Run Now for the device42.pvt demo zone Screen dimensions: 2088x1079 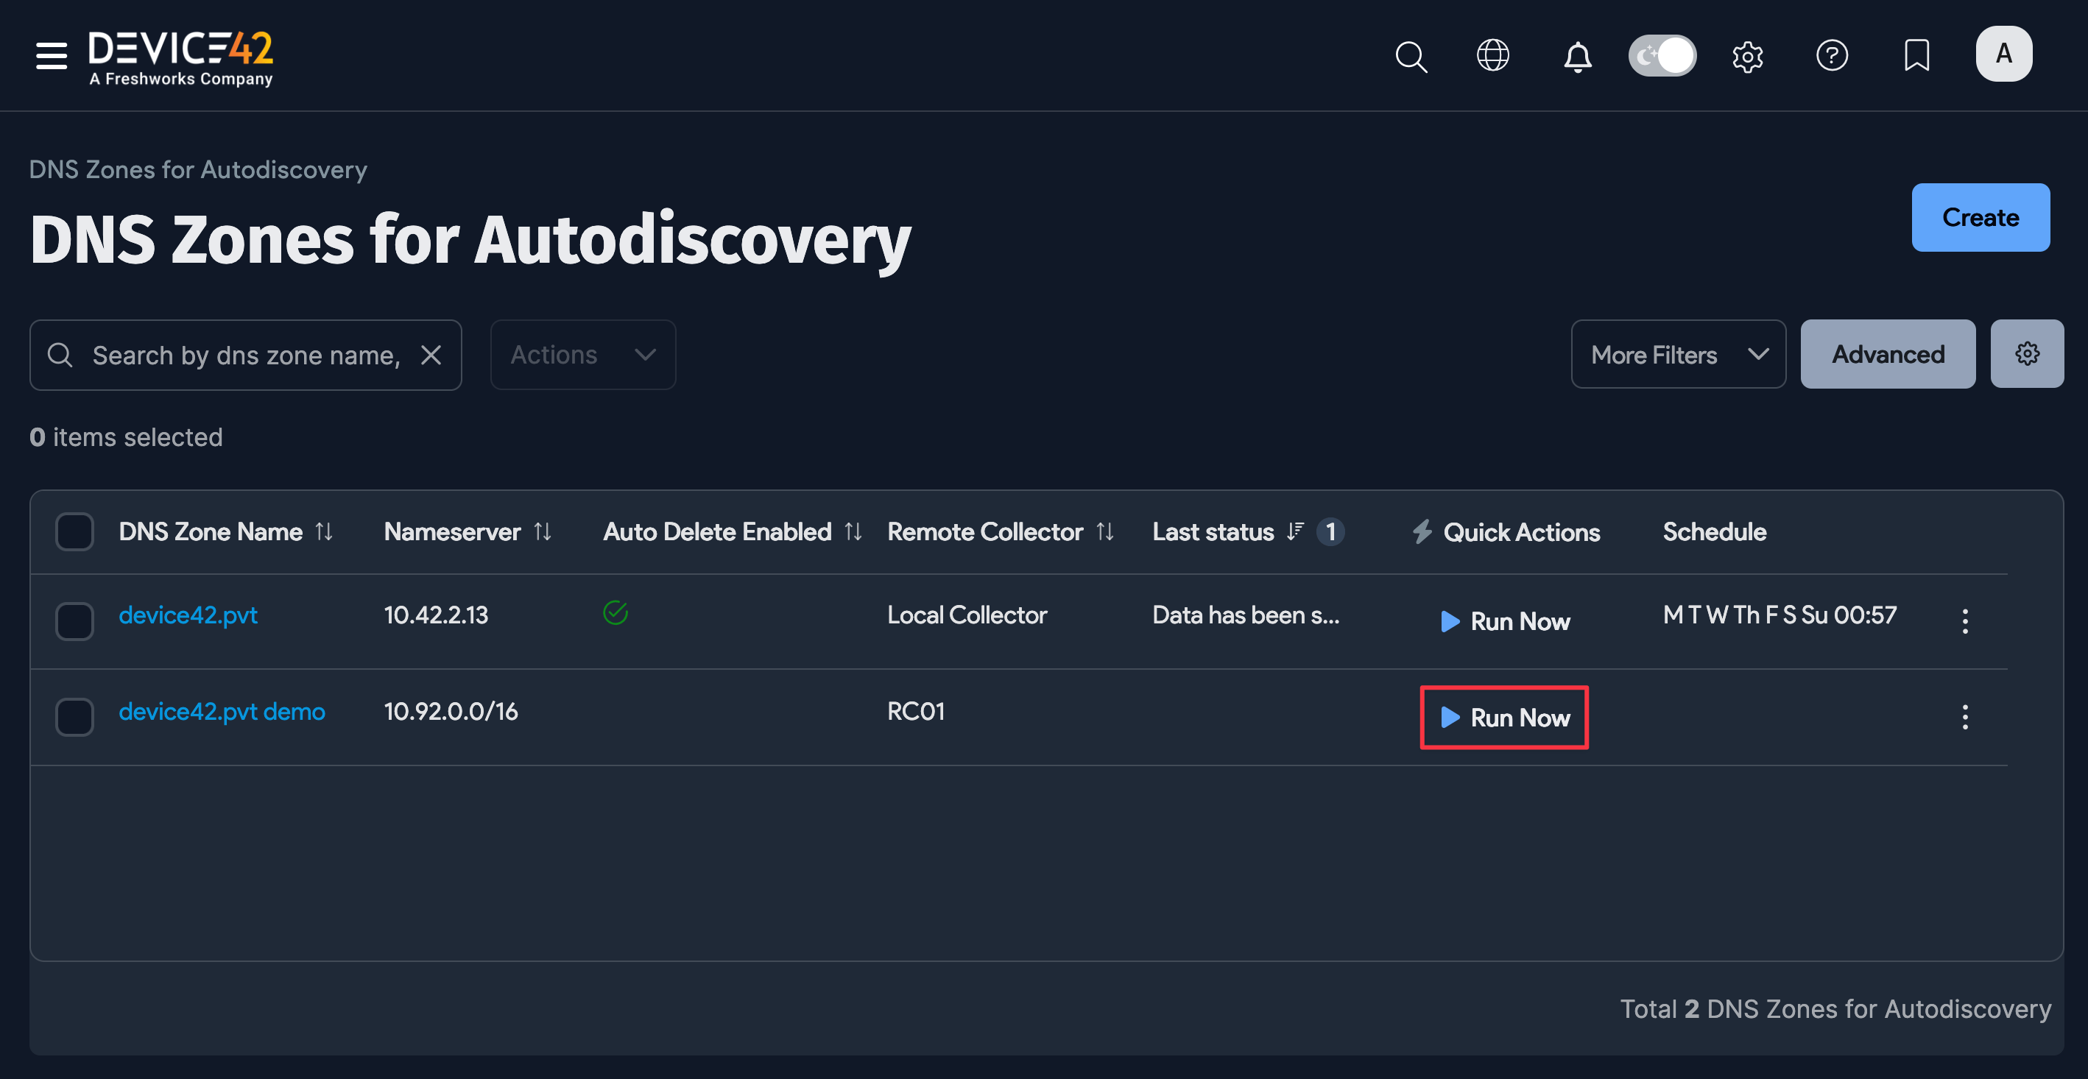[x=1503, y=718]
